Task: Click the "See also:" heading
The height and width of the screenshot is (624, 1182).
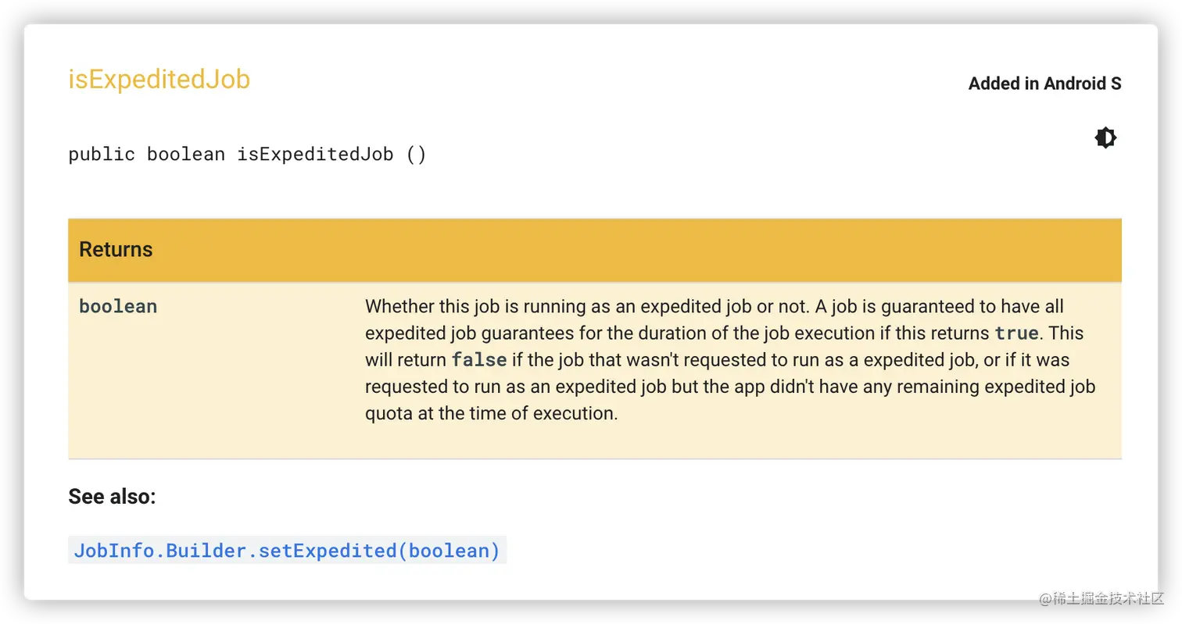Action: pos(112,497)
